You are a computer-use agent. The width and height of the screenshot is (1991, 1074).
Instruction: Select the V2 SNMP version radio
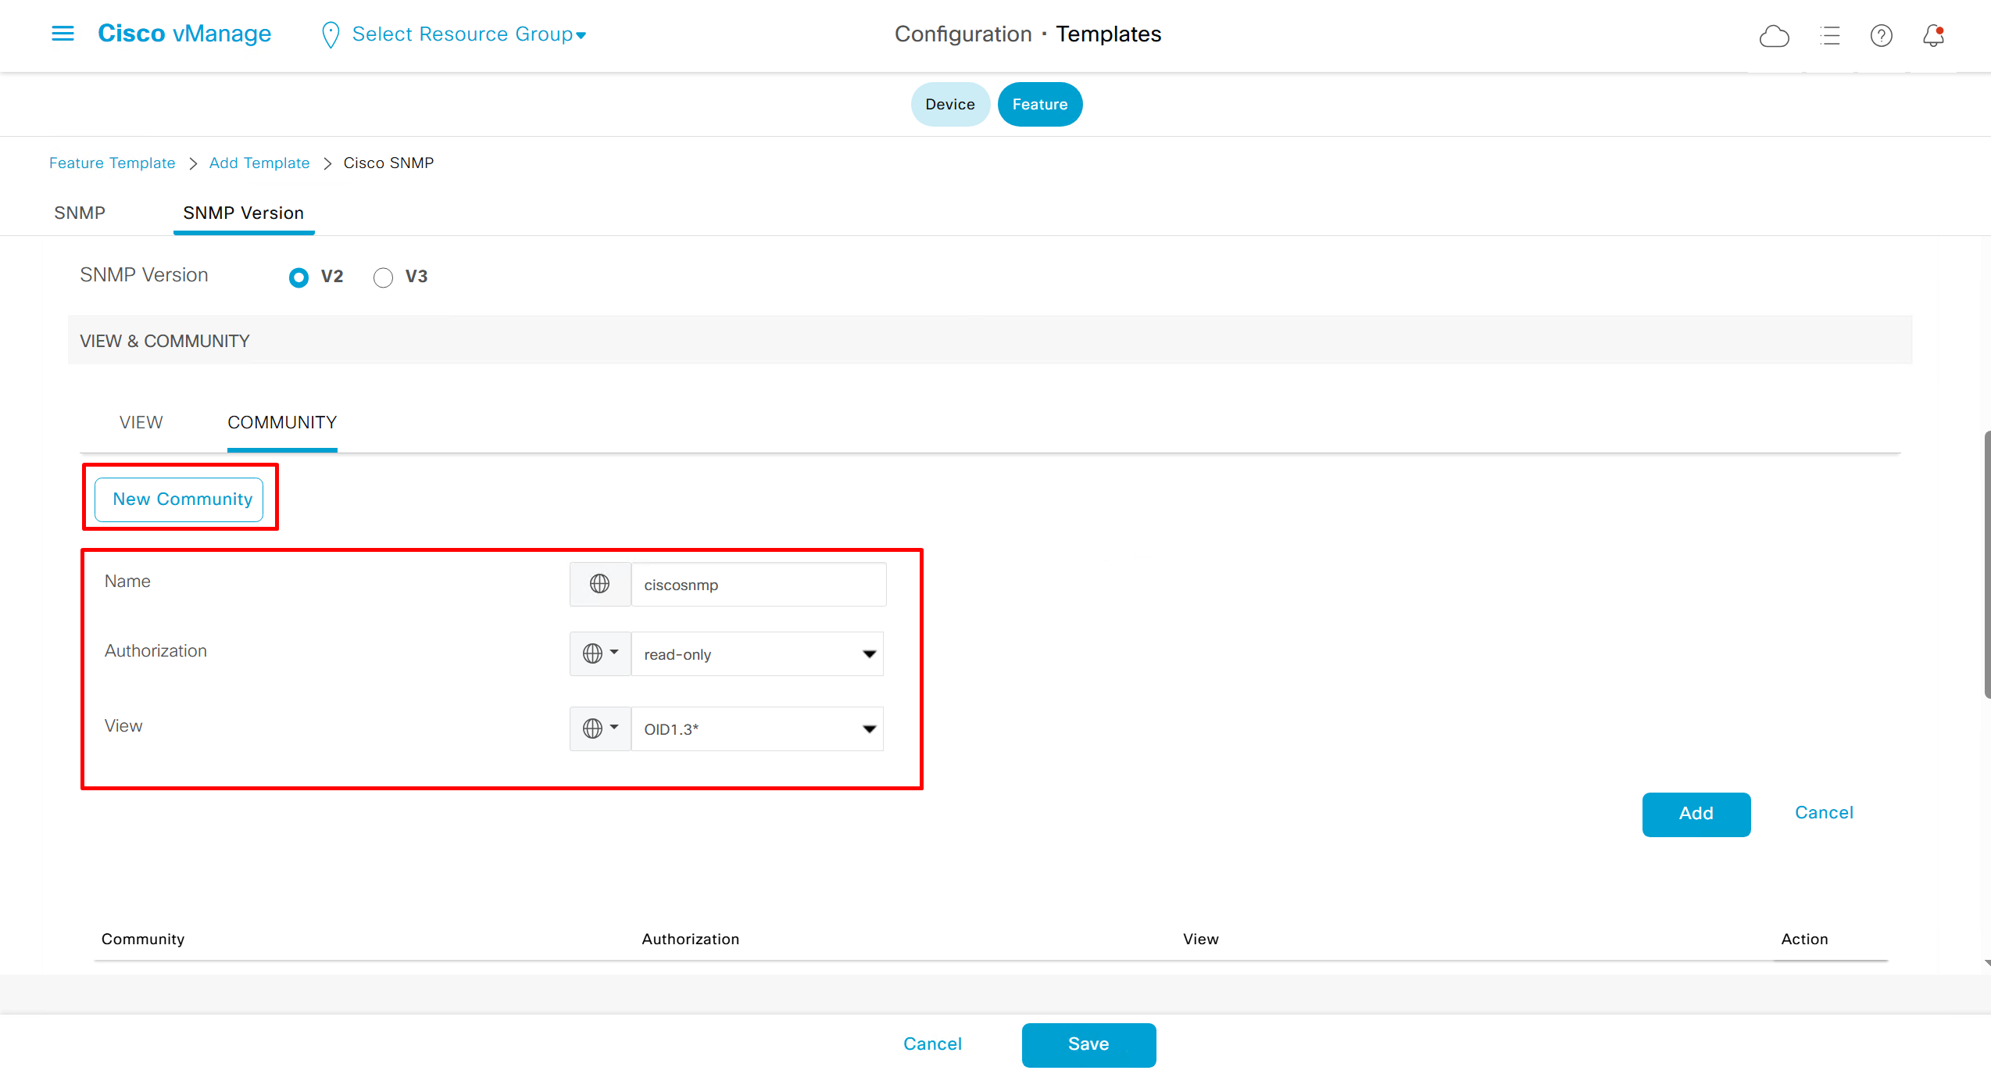tap(298, 277)
